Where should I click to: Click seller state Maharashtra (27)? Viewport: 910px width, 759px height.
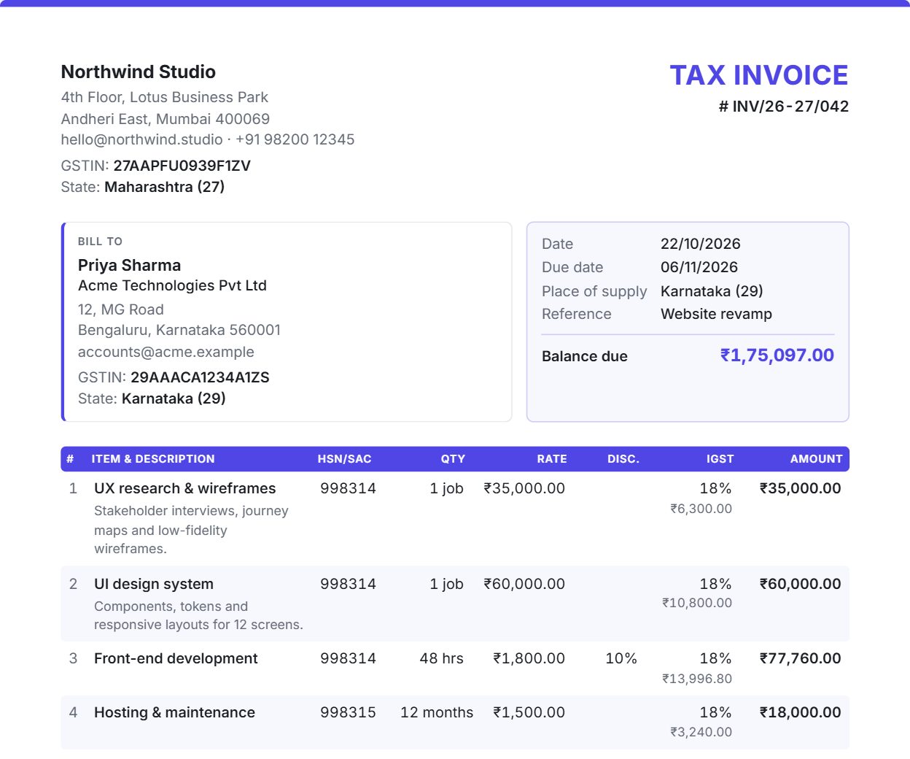[164, 187]
